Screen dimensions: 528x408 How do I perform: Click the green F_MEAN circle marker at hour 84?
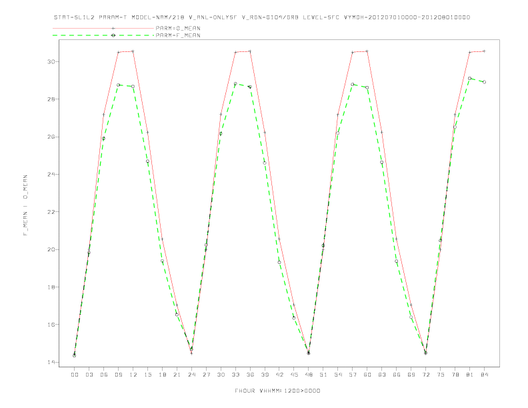click(x=485, y=82)
